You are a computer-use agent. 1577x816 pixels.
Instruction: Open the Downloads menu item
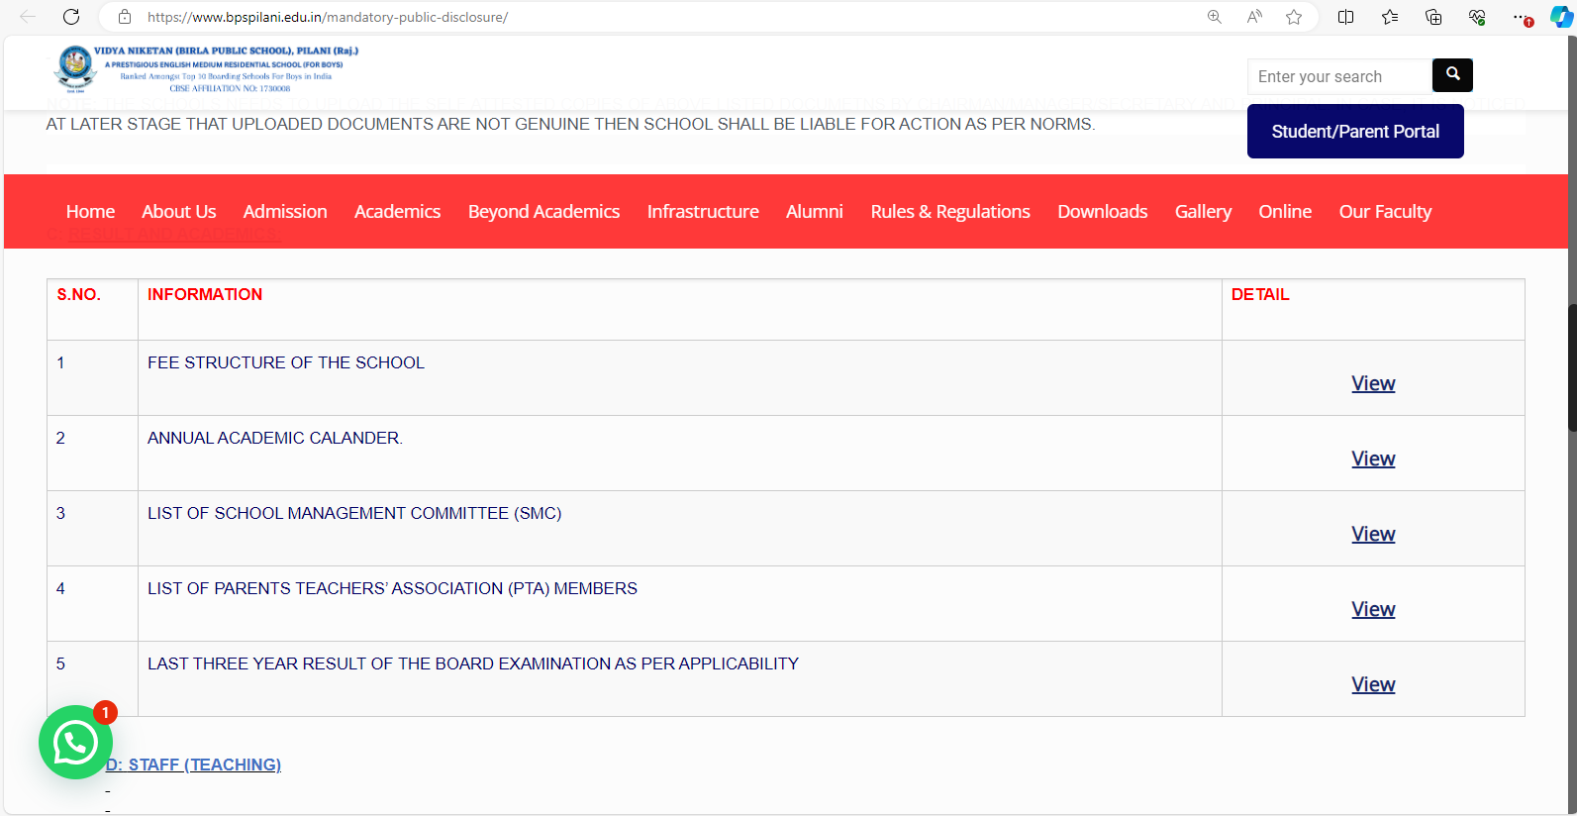[1102, 212]
